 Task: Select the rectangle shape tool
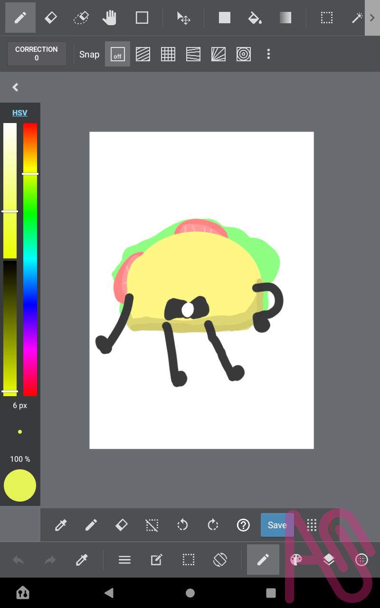click(142, 18)
